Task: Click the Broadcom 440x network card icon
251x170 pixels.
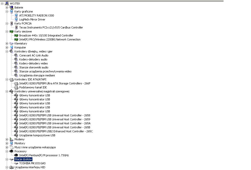Action: pos(16,35)
